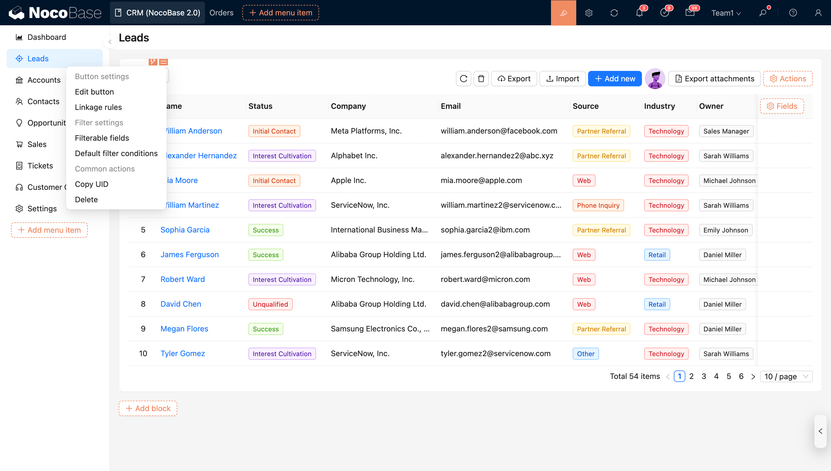Screen dimensions: 831x471
Task: Click the Accounts sidebar item
Action: 44,80
